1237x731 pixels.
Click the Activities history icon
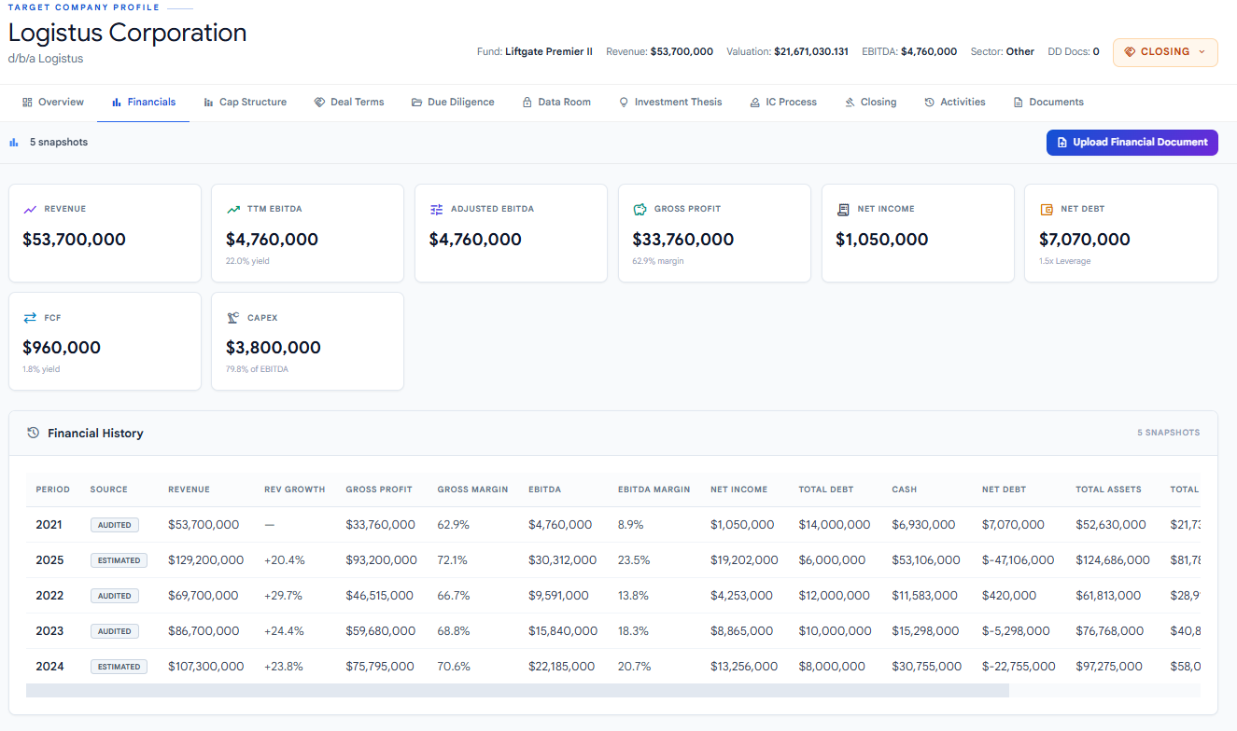tap(930, 103)
